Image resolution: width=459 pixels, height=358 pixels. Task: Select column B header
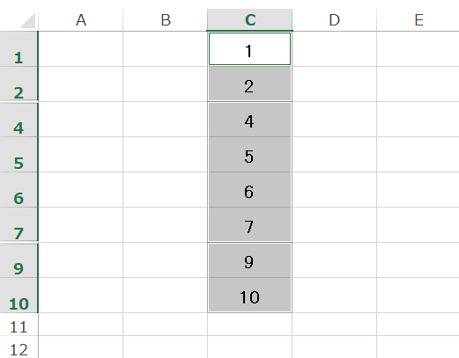pos(166,20)
